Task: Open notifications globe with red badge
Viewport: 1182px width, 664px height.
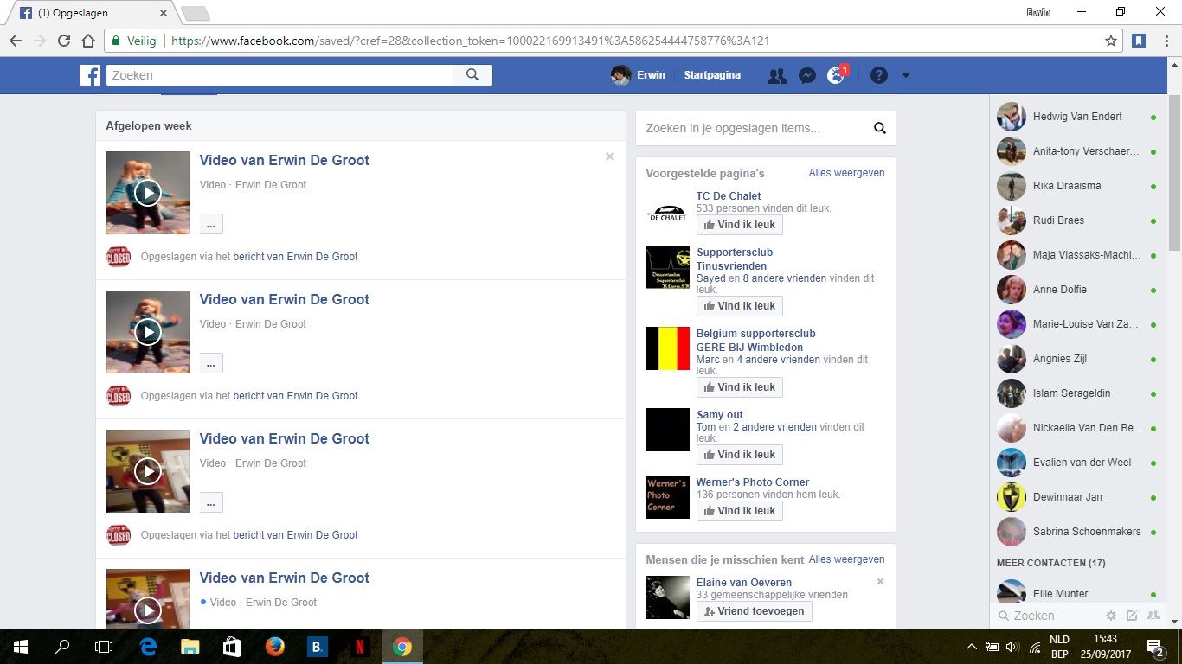Action: click(836, 75)
